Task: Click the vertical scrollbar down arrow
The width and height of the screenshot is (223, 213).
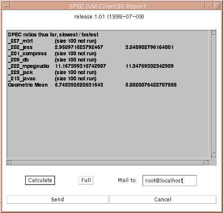Action: pos(214,156)
